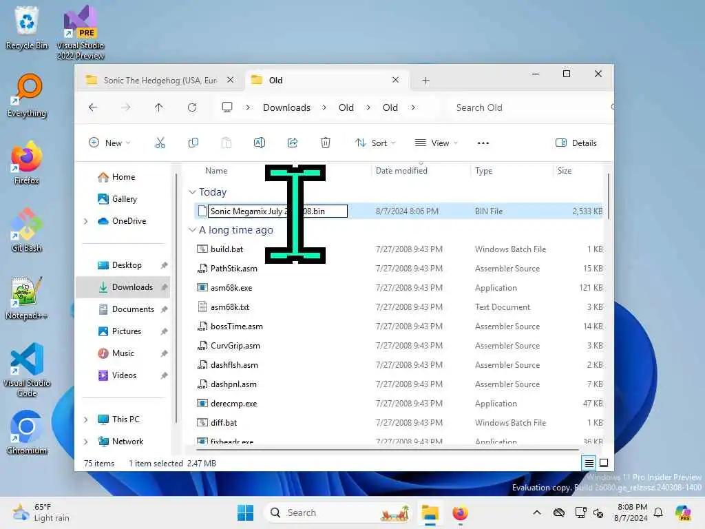Open the View dropdown menu

pyautogui.click(x=436, y=143)
